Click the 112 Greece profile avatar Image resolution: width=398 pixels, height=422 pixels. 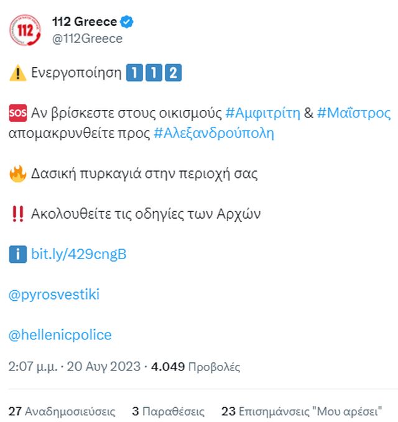coord(24,29)
